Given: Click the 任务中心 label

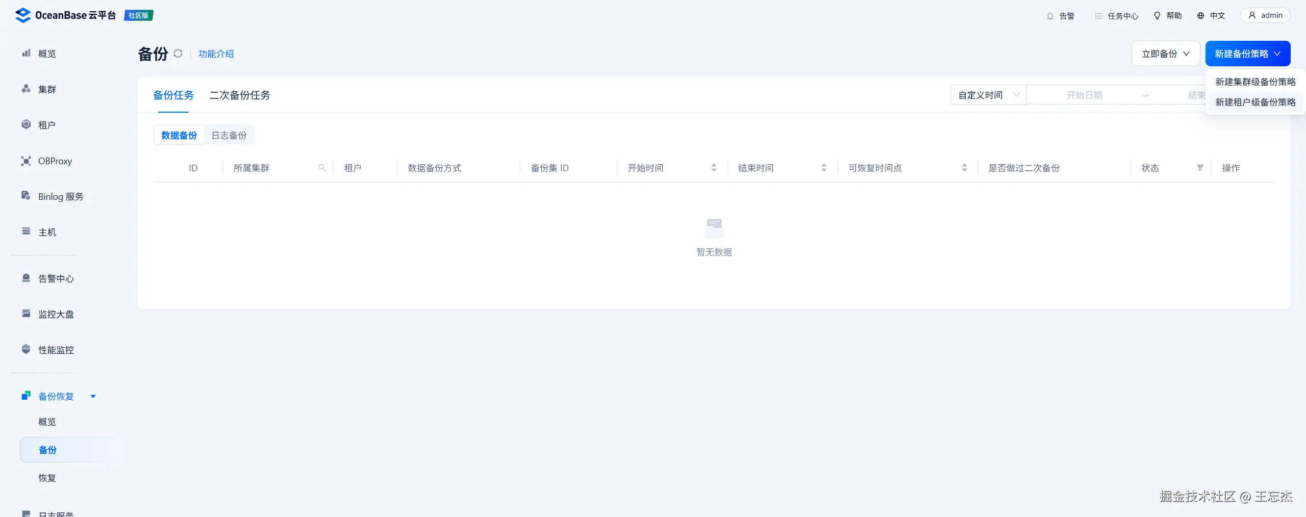Looking at the screenshot, I should pyautogui.click(x=1123, y=16).
